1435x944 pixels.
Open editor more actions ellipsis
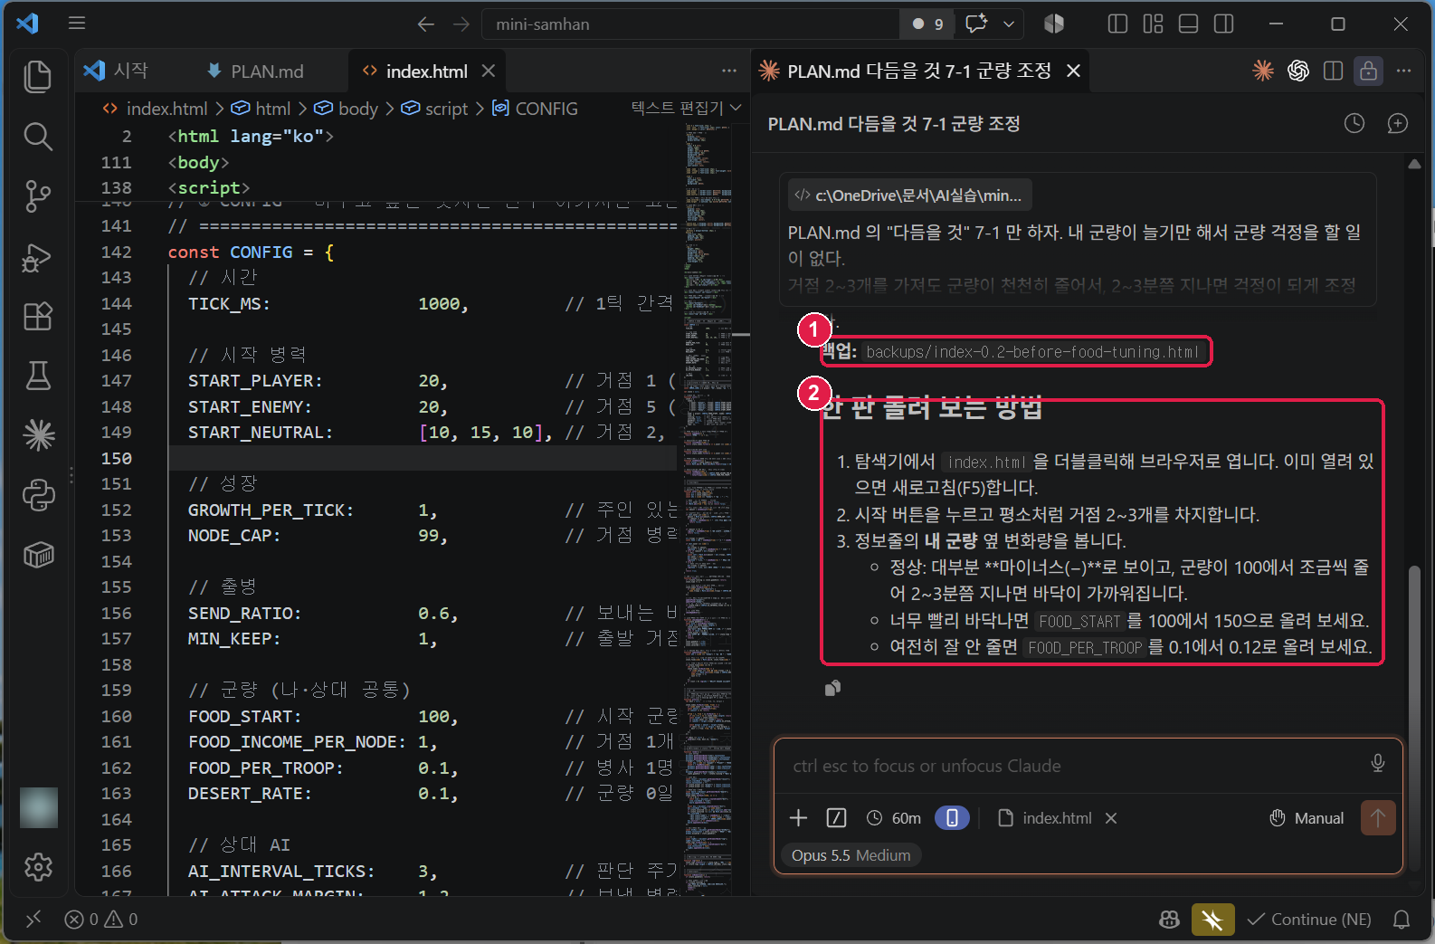pyautogui.click(x=729, y=71)
